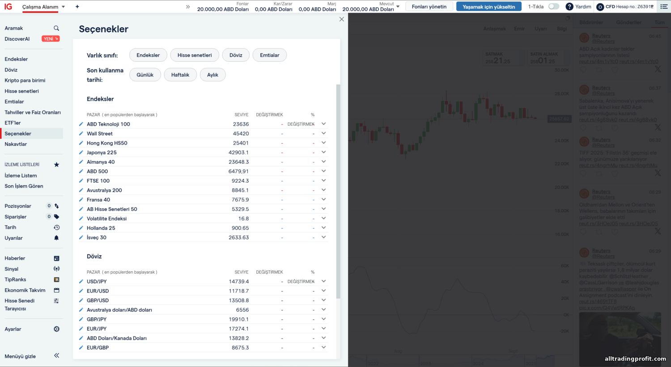
Task: Expand the ABD Teknoloji 100 row chevron
Action: click(x=323, y=124)
